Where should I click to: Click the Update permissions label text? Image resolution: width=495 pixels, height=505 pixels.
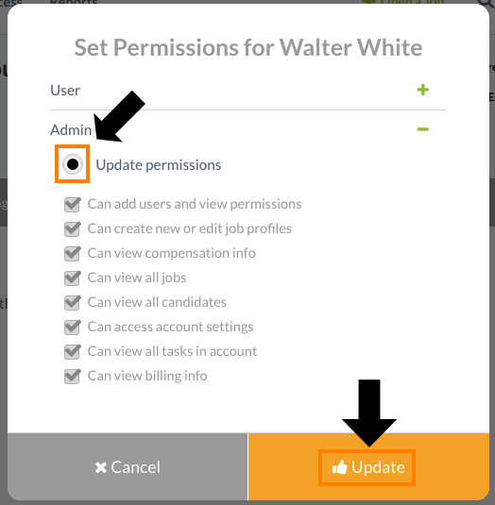159,165
